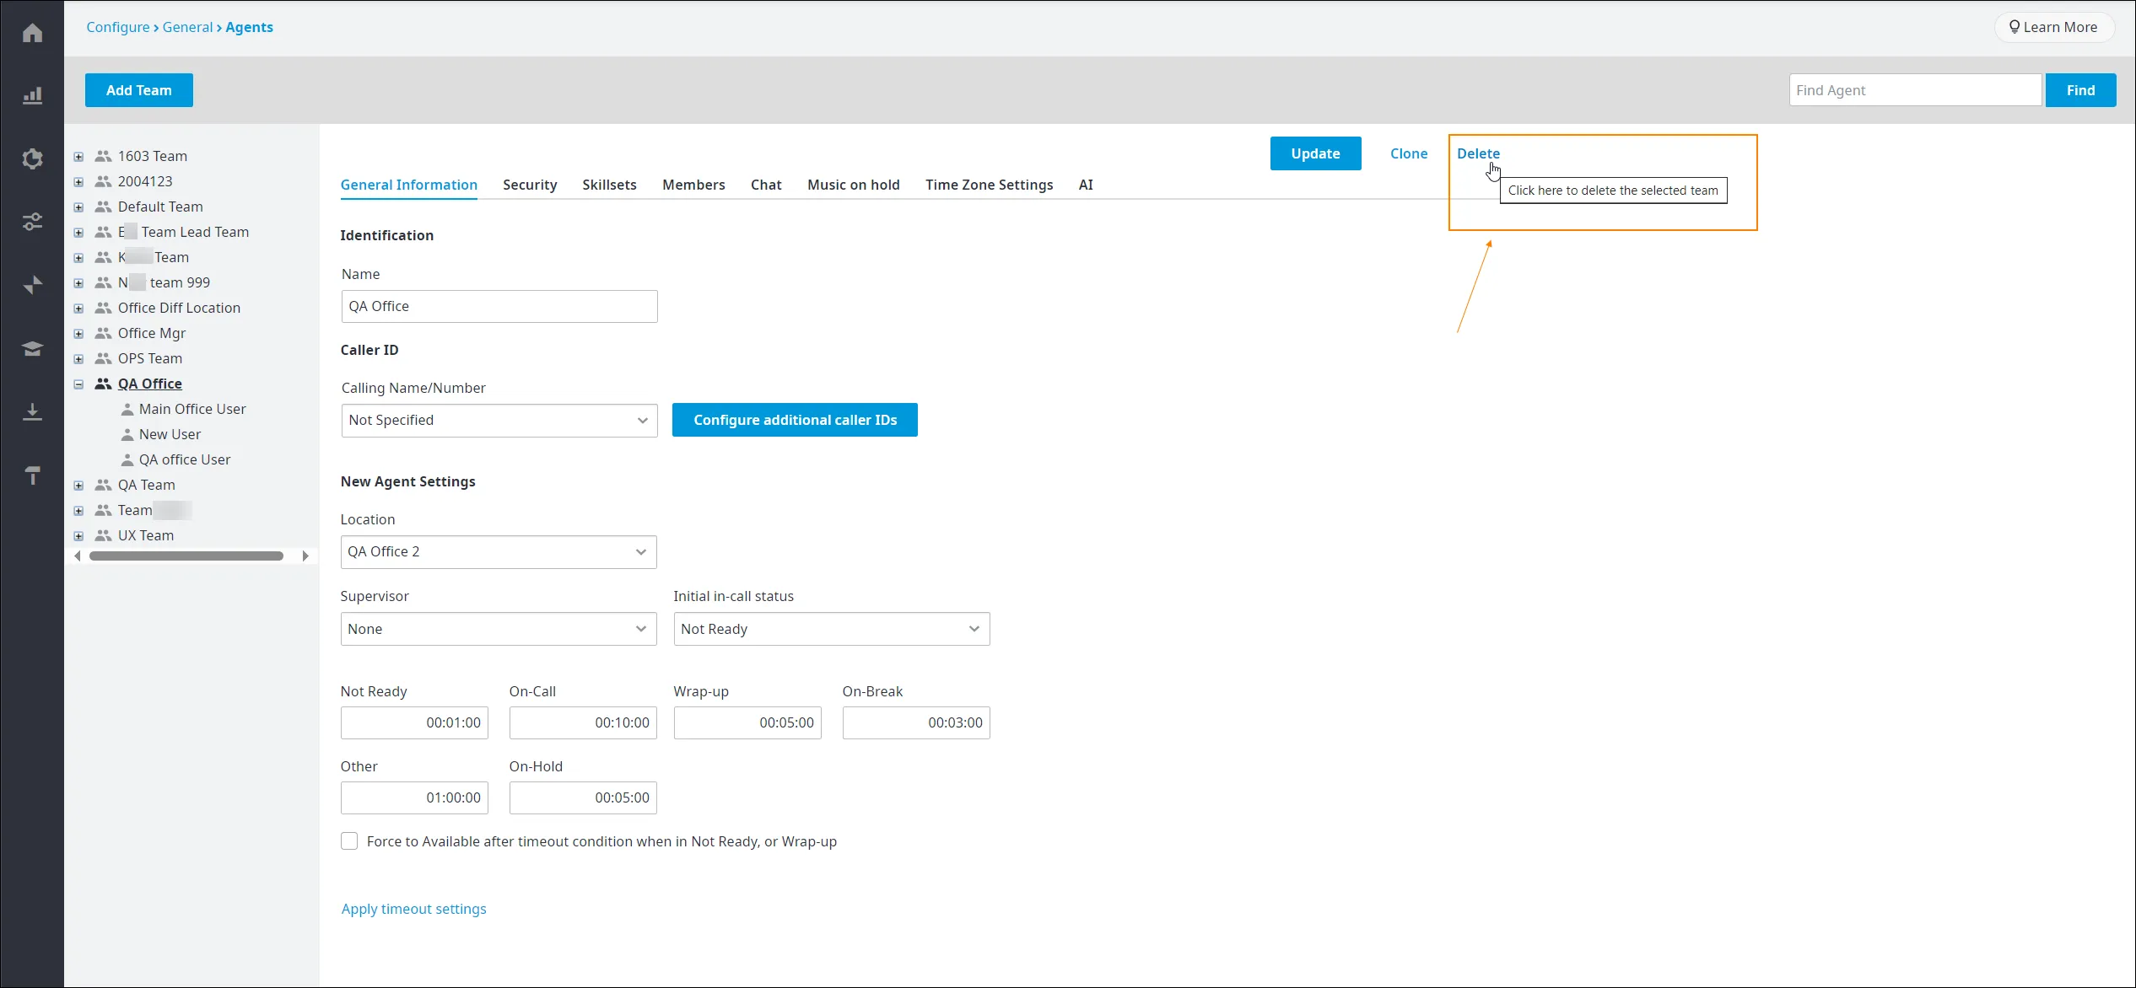Open the Location dropdown showing QA Office 2

(x=499, y=552)
